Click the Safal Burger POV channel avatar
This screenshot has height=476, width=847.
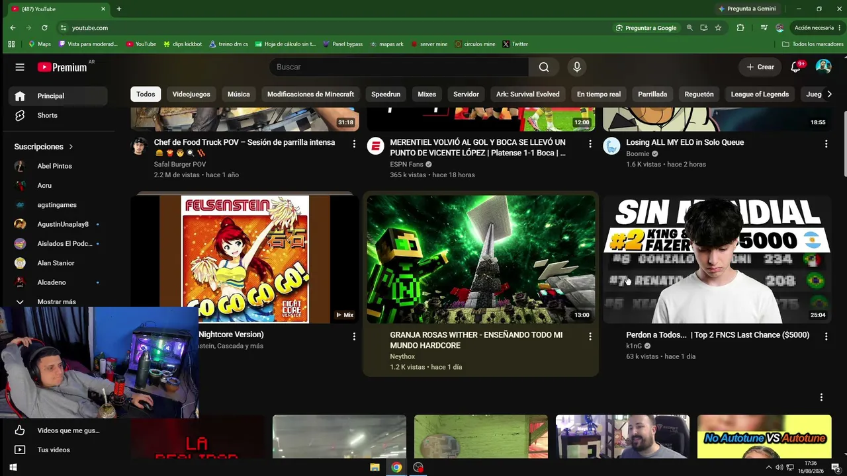click(139, 146)
